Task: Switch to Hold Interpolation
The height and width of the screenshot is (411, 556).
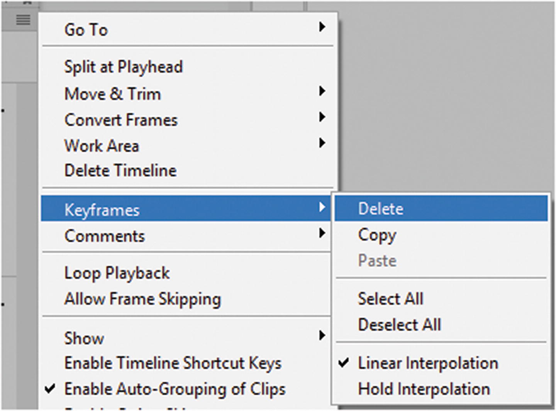Action: [x=424, y=389]
